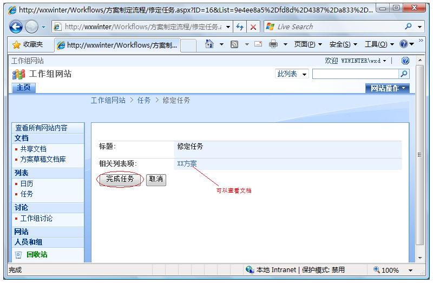Open the recent pages dropdown beside Forward

[x=44, y=27]
